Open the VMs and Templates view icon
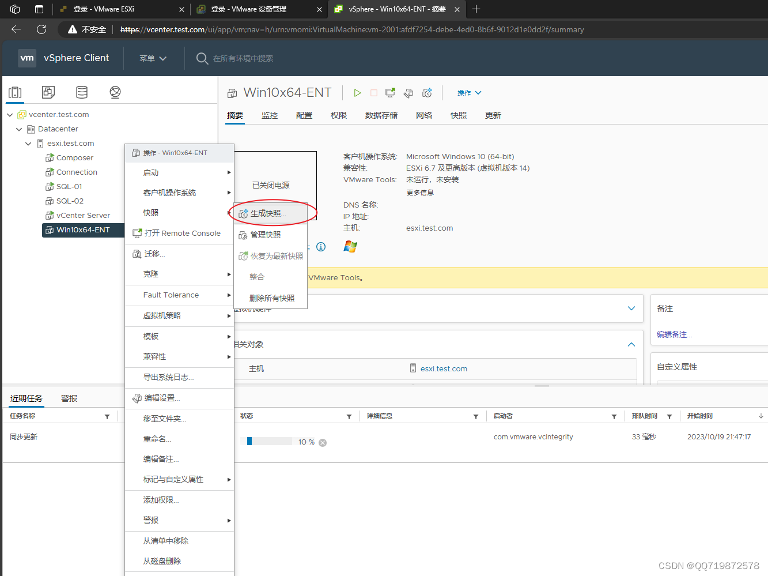The width and height of the screenshot is (768, 576). pyautogui.click(x=48, y=92)
